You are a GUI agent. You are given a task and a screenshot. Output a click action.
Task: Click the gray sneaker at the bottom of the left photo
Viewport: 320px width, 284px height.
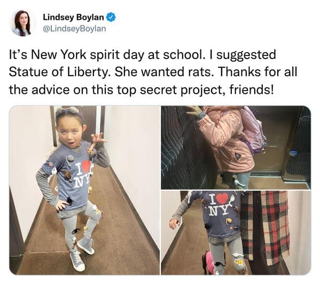[x=77, y=261]
